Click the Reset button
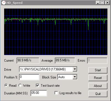This screenshot has width=111, height=101. tap(98, 78)
